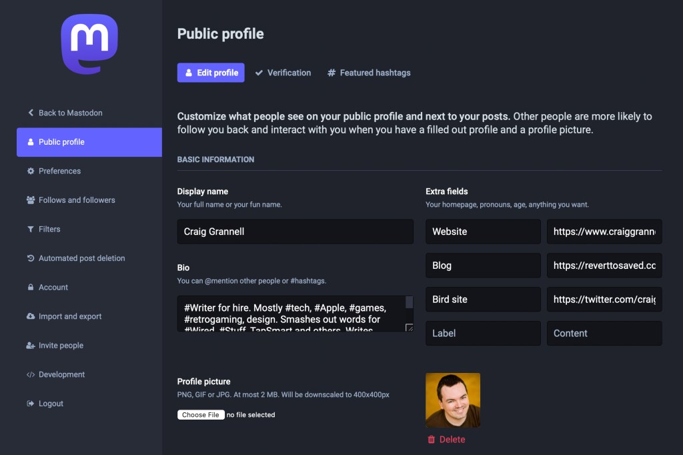683x455 pixels.
Task: Click the Mastodon logo
Action: (x=89, y=44)
